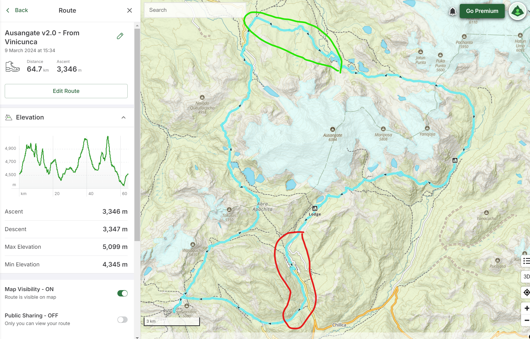Collapse the Elevation section

click(123, 117)
